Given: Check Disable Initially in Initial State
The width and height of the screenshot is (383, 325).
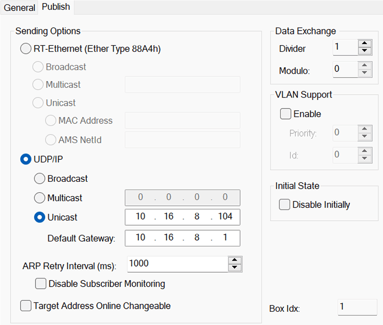Looking at the screenshot, I should point(285,204).
